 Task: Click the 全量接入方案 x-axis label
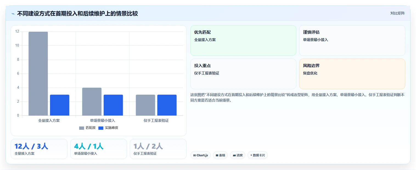(49, 120)
